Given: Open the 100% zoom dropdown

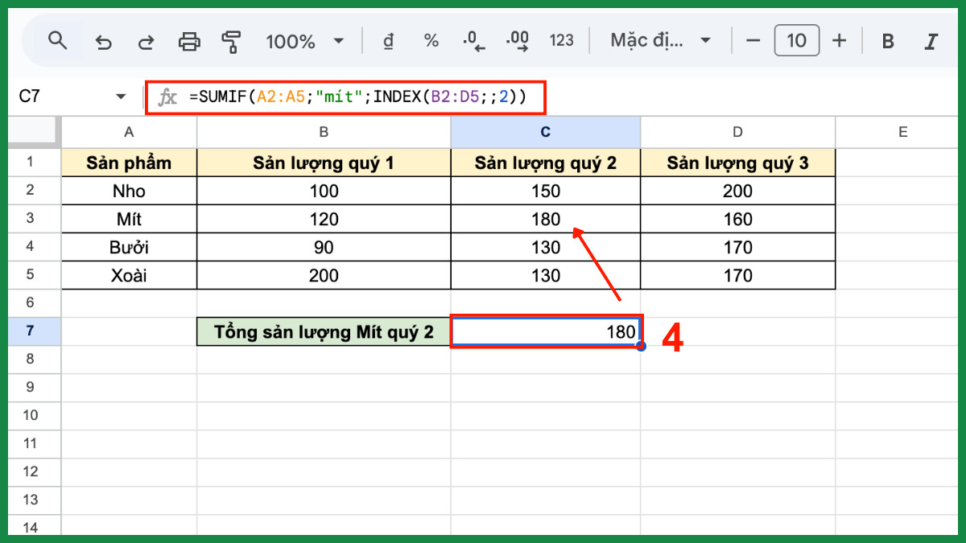Looking at the screenshot, I should [x=304, y=41].
